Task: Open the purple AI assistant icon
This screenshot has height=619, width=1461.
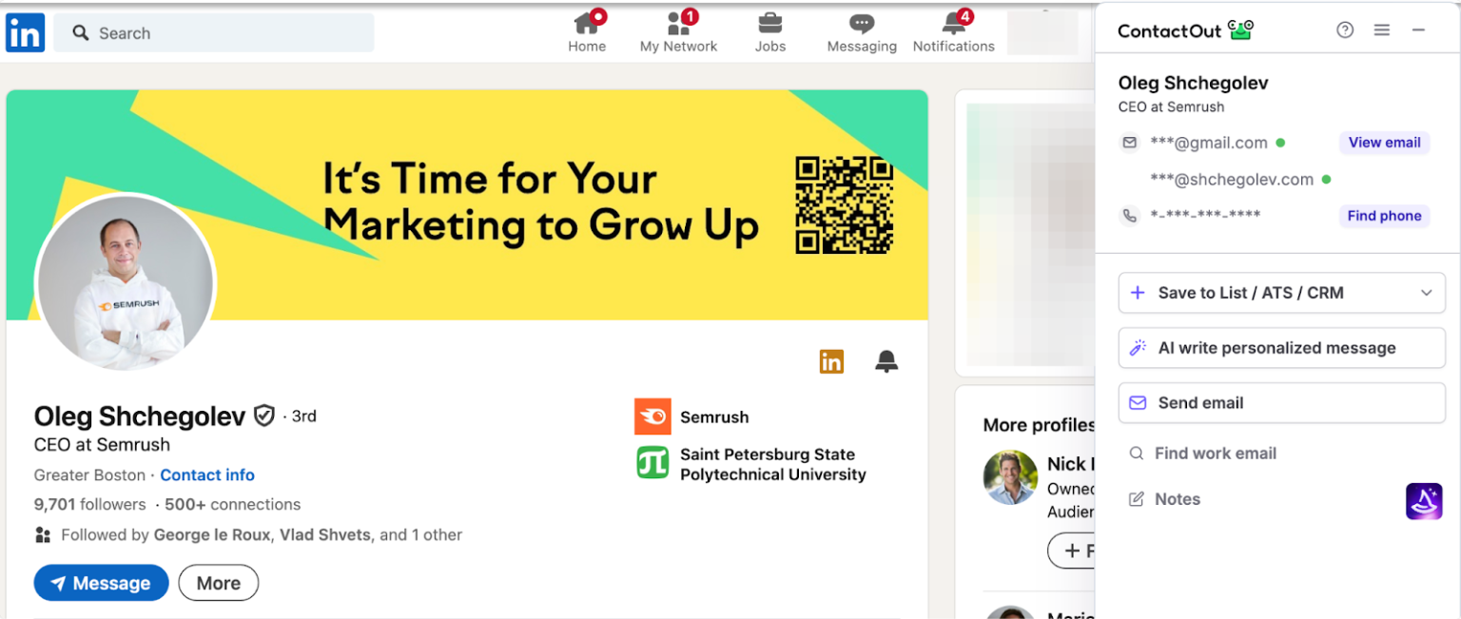Action: pos(1424,500)
